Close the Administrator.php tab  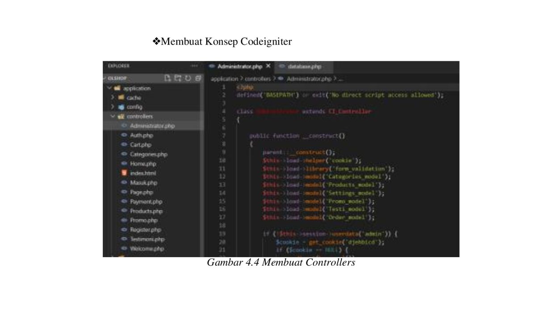[268, 66]
